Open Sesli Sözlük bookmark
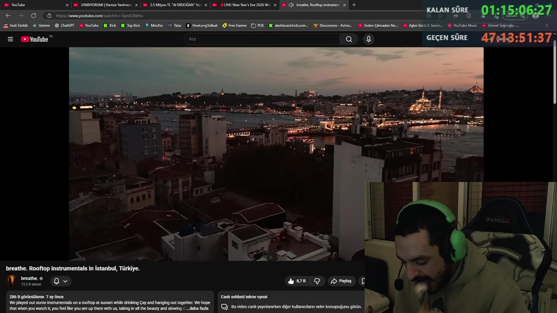The height and width of the screenshot is (313, 557). point(16,26)
